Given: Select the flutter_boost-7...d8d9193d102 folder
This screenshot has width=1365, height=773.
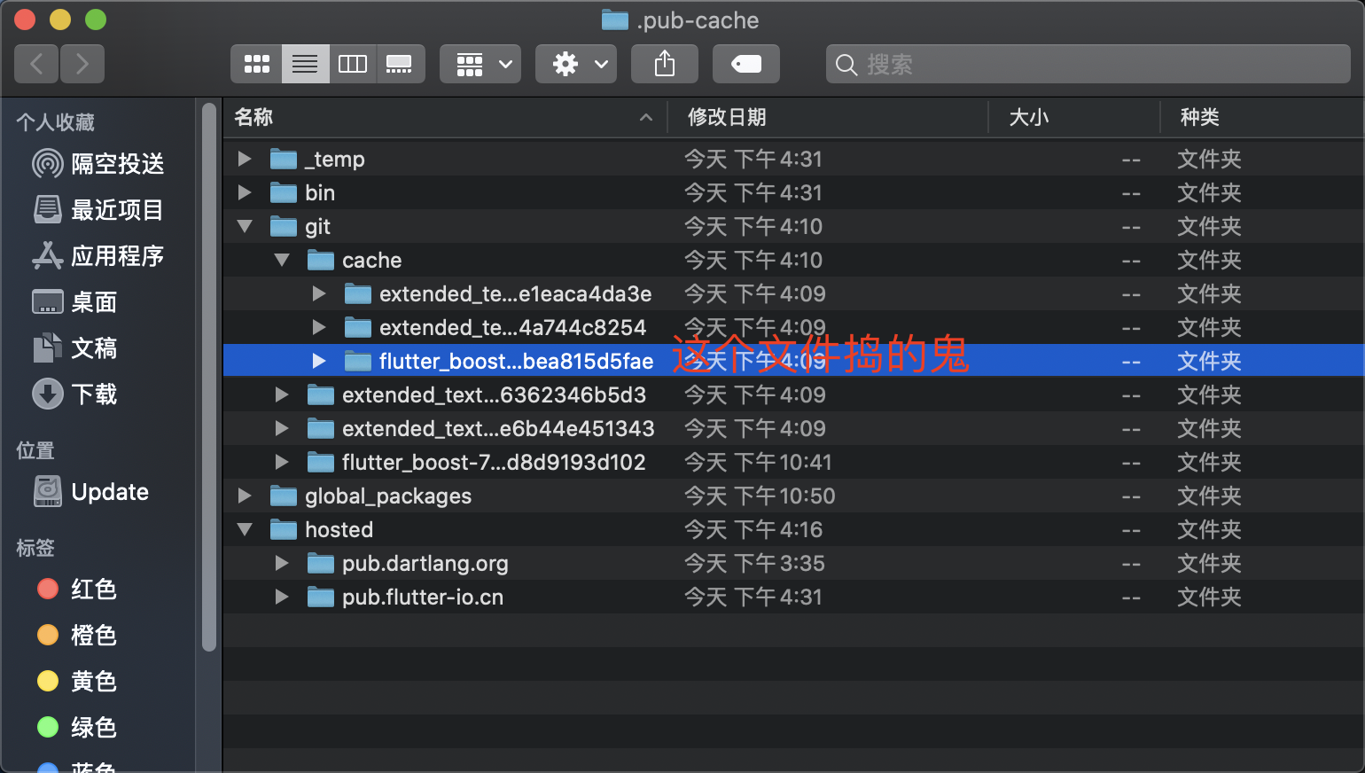Looking at the screenshot, I should point(794,463).
